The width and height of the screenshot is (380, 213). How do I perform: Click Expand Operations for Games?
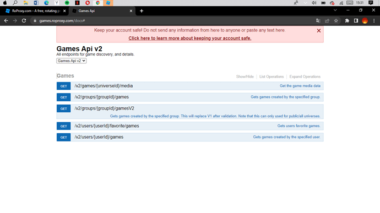(305, 77)
